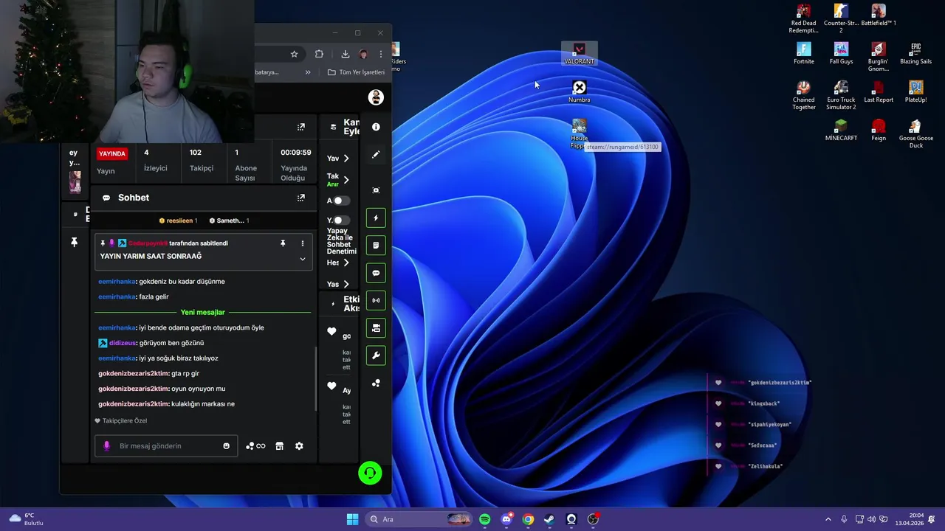The height and width of the screenshot is (531, 945).
Task: Click the channel points icon in sidebar
Action: [376, 383]
